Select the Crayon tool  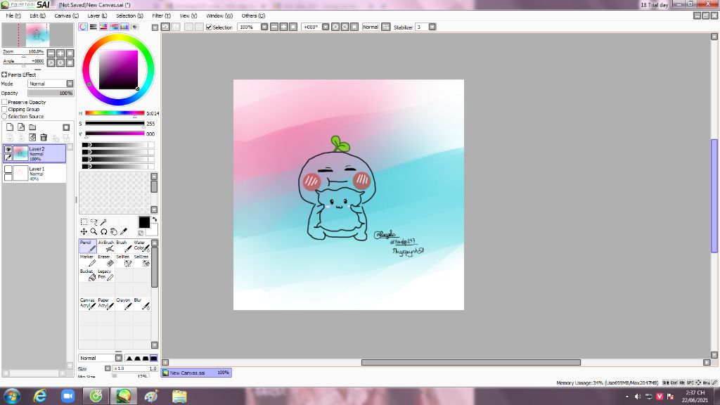124,304
